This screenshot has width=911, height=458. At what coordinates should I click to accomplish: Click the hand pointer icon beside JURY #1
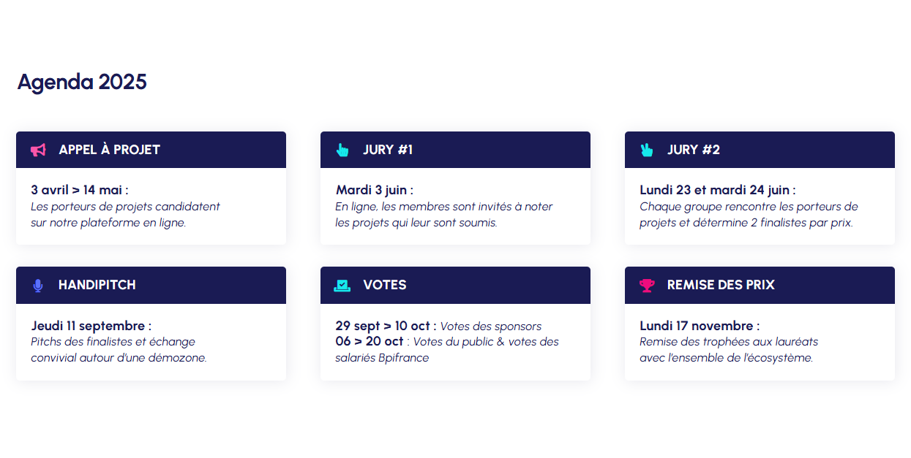tap(342, 150)
